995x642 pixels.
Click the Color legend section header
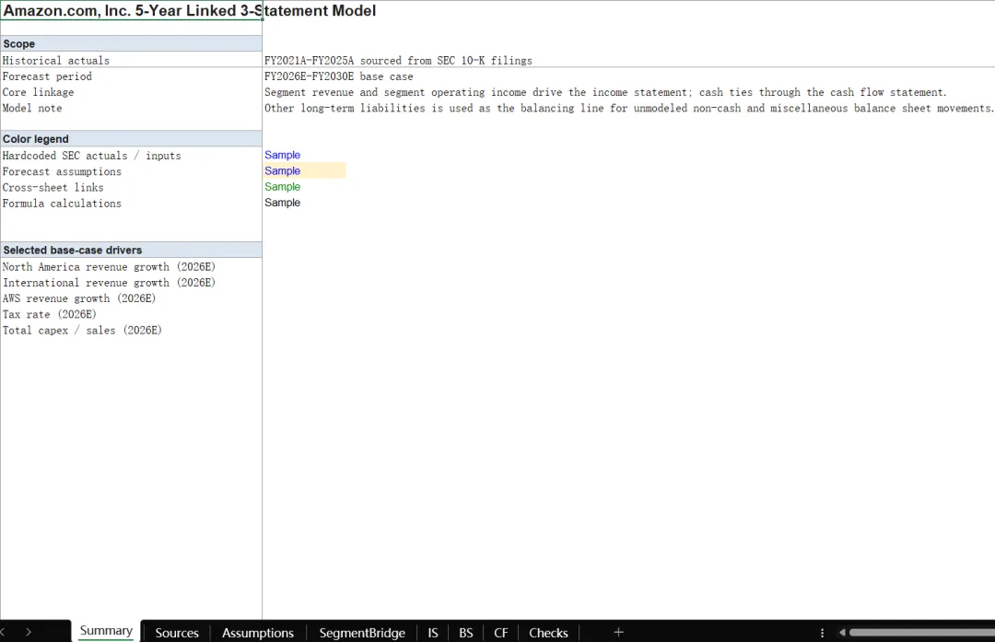coord(132,139)
